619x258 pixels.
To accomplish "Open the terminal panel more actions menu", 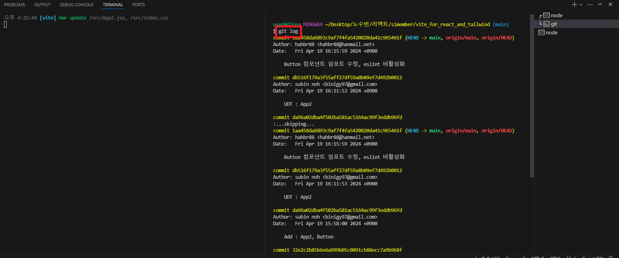I will (590, 5).
